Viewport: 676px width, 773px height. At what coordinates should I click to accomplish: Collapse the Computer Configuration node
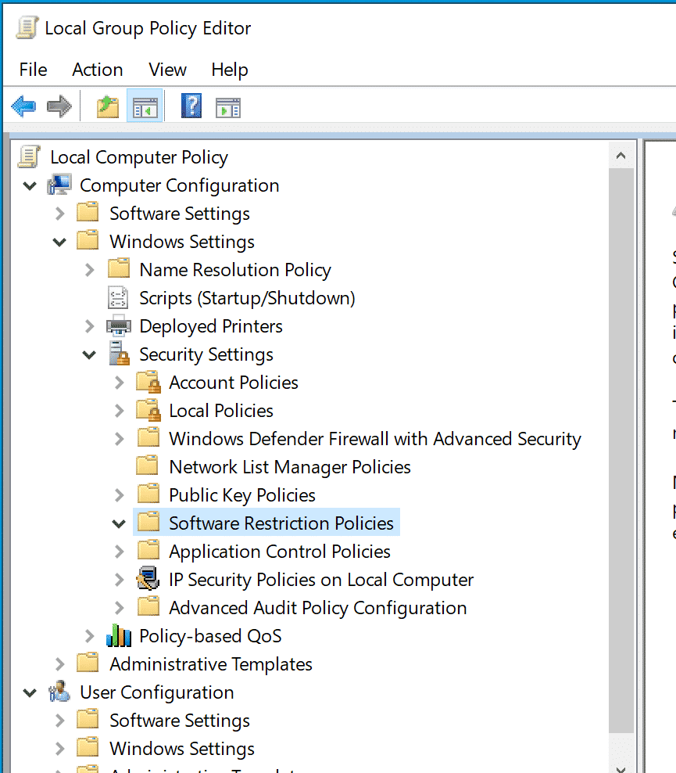coord(30,186)
